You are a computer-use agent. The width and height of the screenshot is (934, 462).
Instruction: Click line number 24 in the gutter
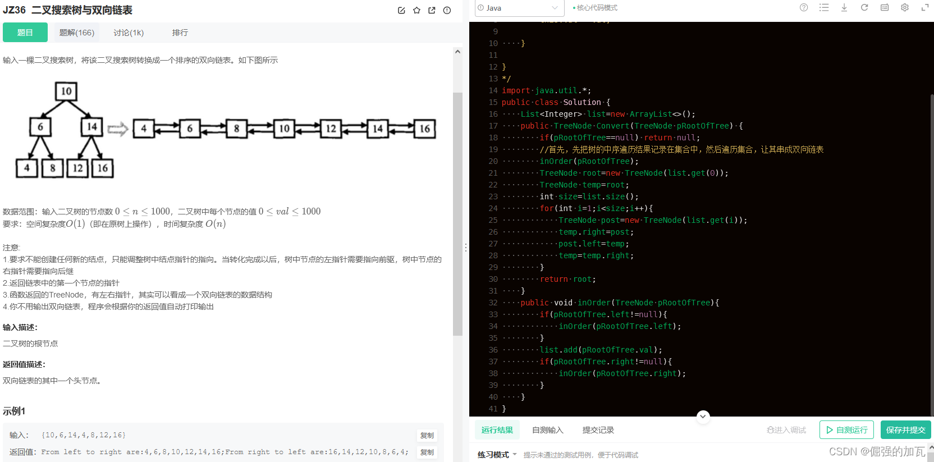tap(493, 208)
